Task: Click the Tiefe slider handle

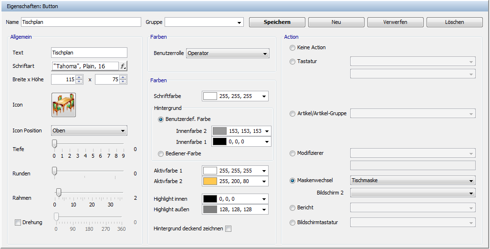Action: coord(54,143)
